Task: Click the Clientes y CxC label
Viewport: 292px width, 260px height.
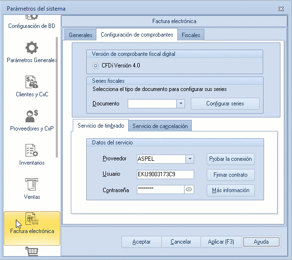Action: click(x=32, y=94)
